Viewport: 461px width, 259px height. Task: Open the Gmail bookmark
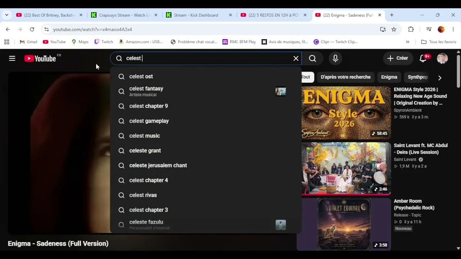tap(28, 42)
